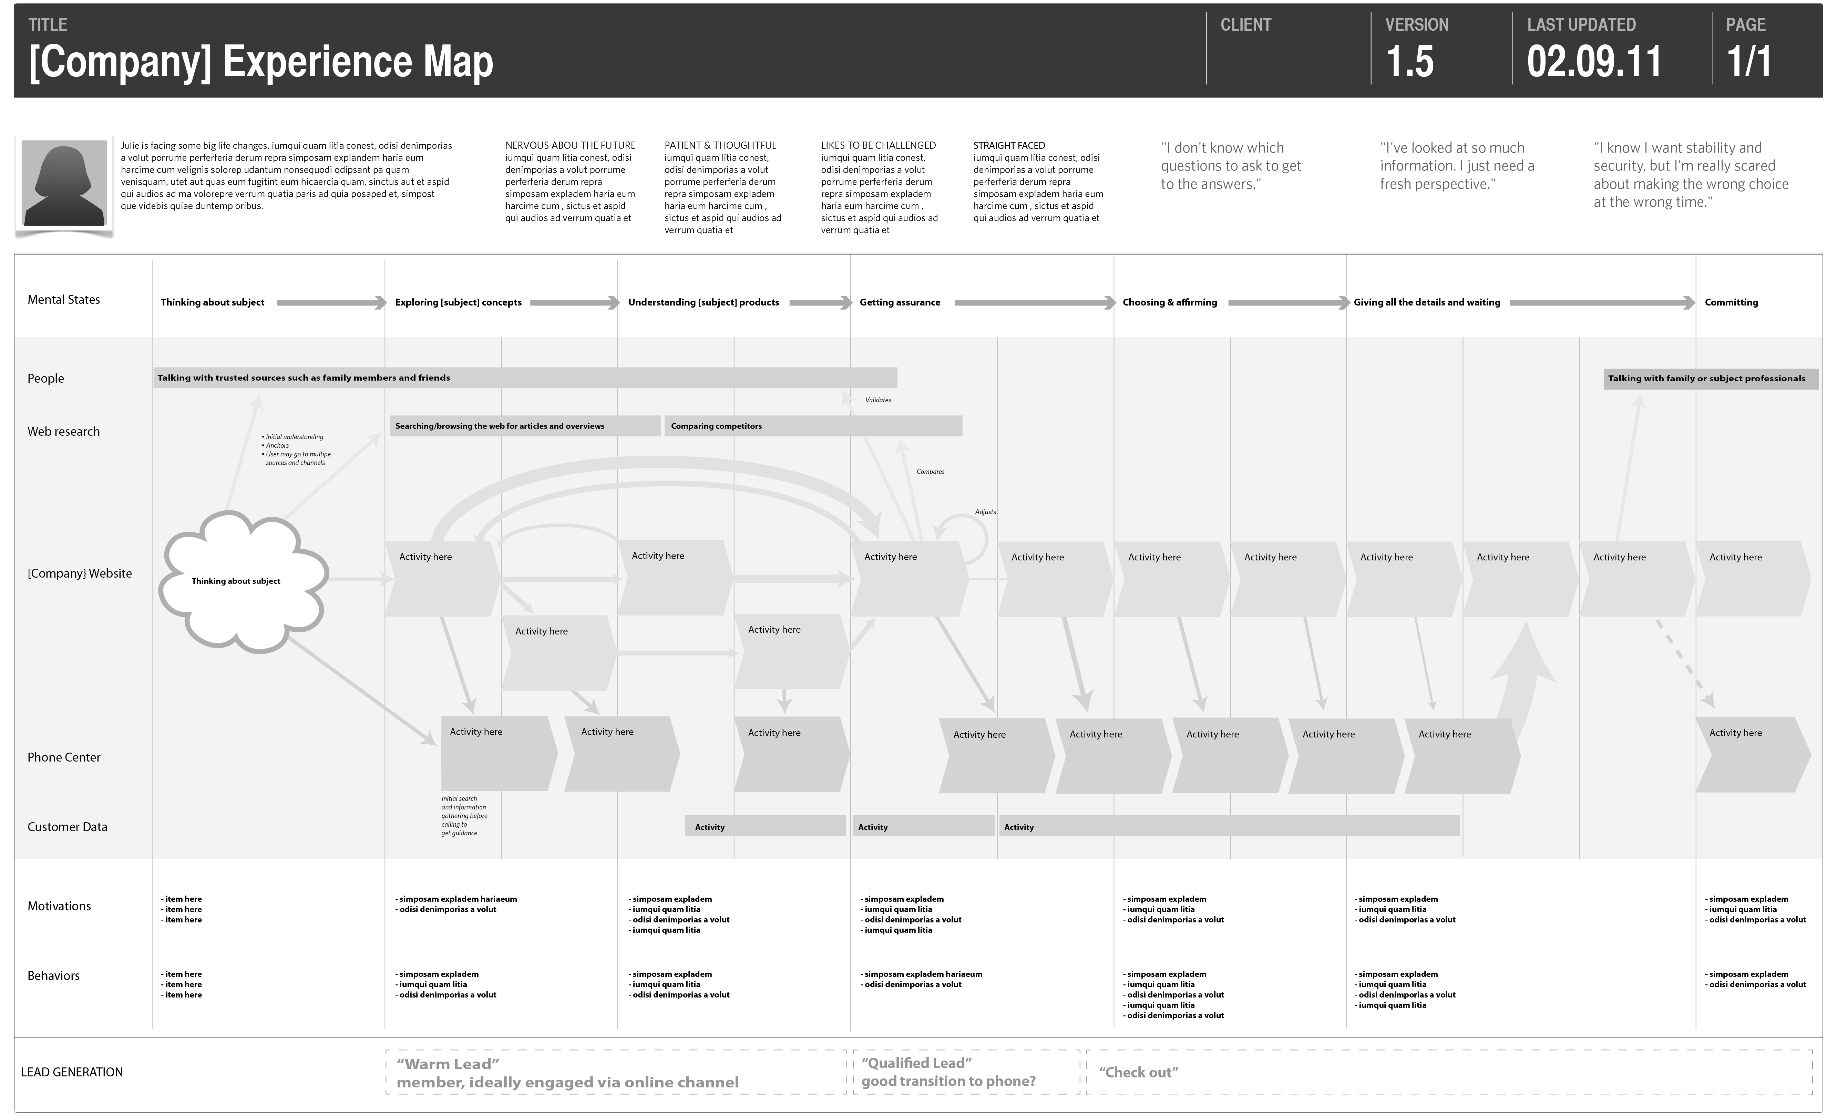Screen dimensions: 1837x1116
Task: Click the 'Committing' stage
Action: (1731, 302)
